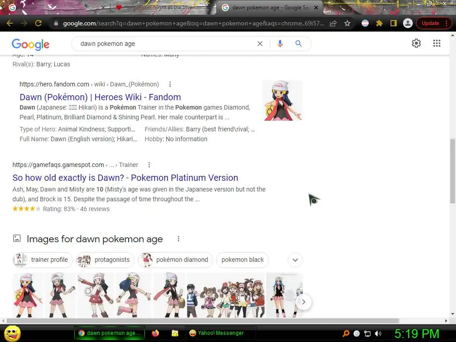The width and height of the screenshot is (456, 342).
Task: Click 'Hobby: No information' text
Action: (176, 139)
